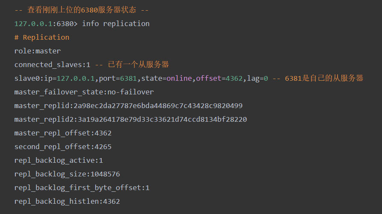
Task: Click the orange comment '已有一个从服务器'
Action: [138, 64]
